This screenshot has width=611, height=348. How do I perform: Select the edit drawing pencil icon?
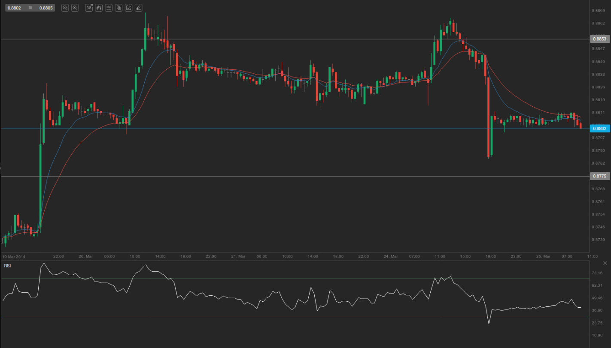tap(128, 8)
